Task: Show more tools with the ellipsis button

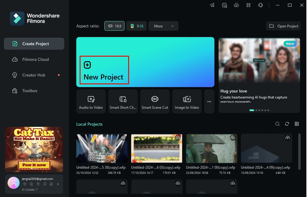Action: point(209,101)
